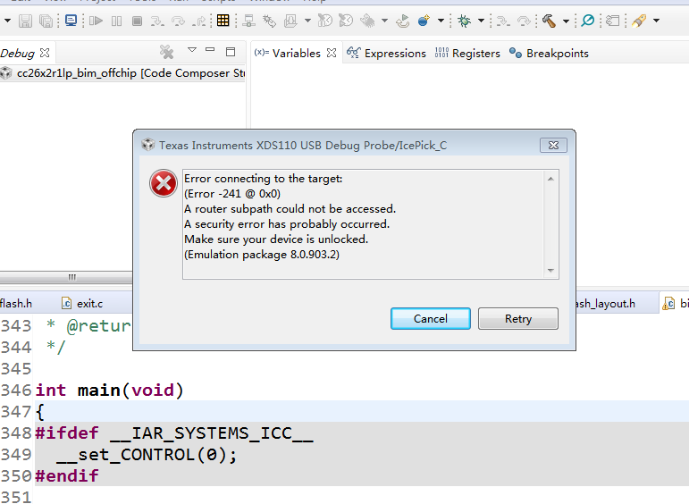The width and height of the screenshot is (689, 504).
Task: Close the XDS110 error dialog
Action: pos(553,145)
